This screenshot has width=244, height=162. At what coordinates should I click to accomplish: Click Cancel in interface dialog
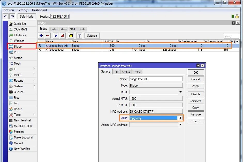coord(196,79)
